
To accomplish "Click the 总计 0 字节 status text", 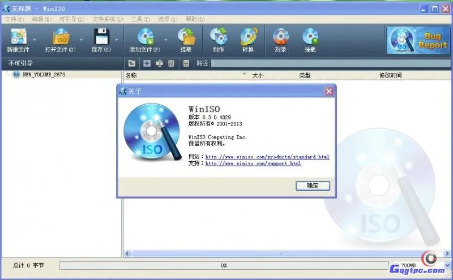I will pos(28,265).
